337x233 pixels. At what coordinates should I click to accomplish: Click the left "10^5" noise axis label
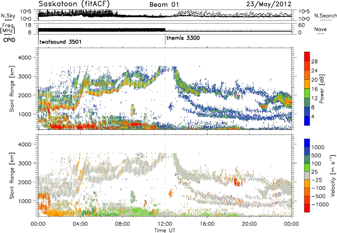click(26, 11)
